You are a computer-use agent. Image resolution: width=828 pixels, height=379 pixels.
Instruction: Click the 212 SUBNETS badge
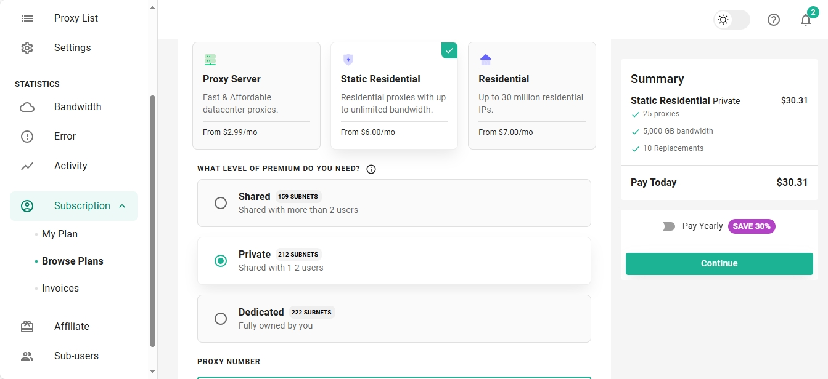point(298,255)
